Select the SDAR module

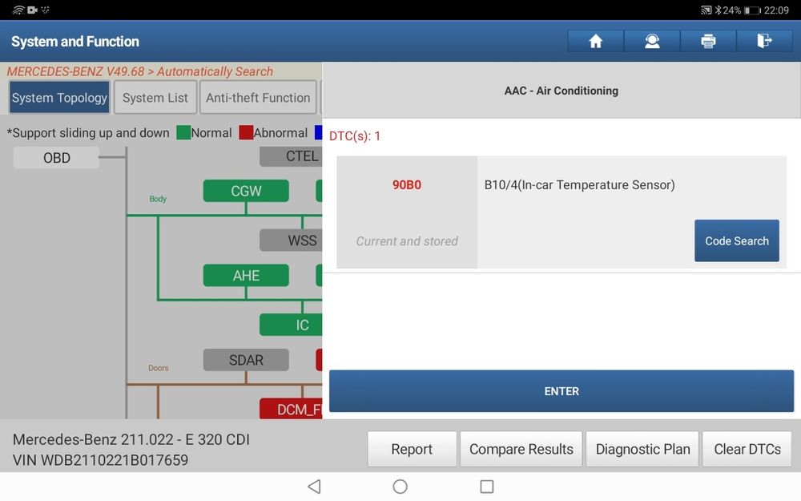pos(246,360)
